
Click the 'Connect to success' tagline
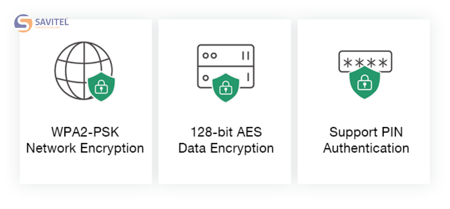pyautogui.click(x=47, y=27)
